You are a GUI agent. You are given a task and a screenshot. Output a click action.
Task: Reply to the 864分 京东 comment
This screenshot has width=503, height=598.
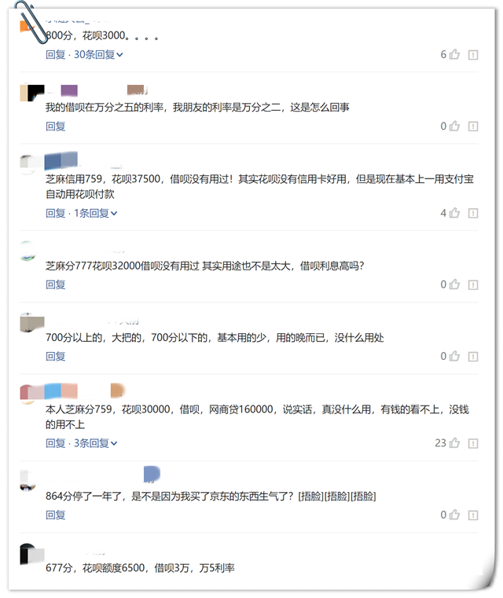pyautogui.click(x=56, y=515)
